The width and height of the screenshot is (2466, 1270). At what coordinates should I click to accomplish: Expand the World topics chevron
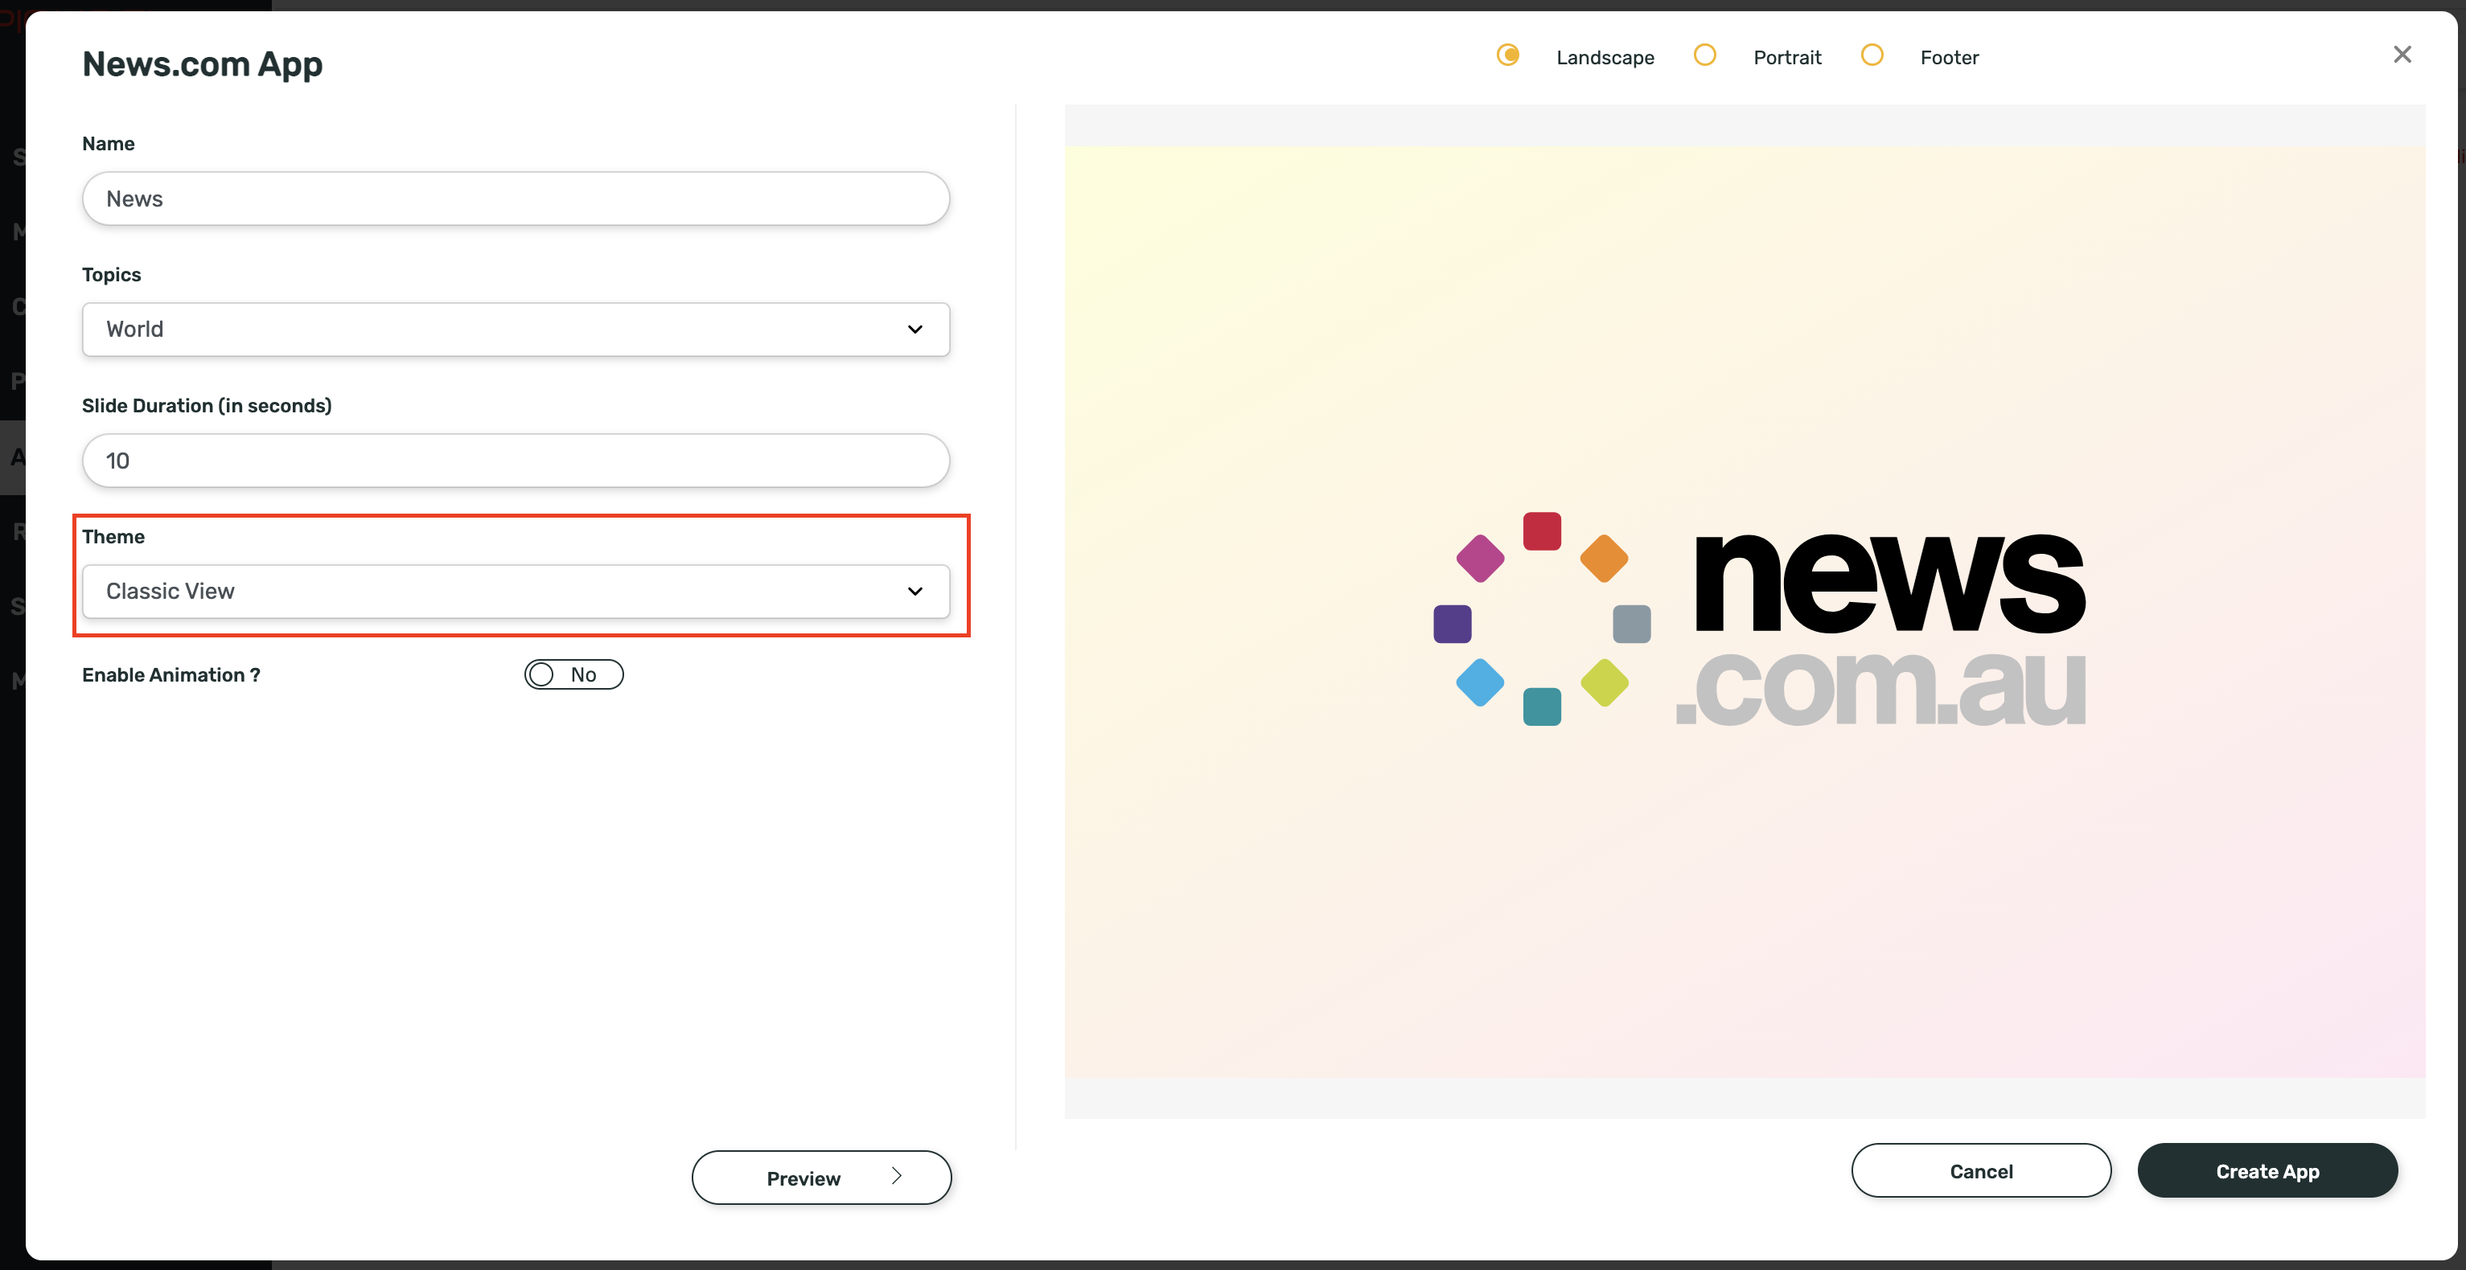pyautogui.click(x=915, y=330)
